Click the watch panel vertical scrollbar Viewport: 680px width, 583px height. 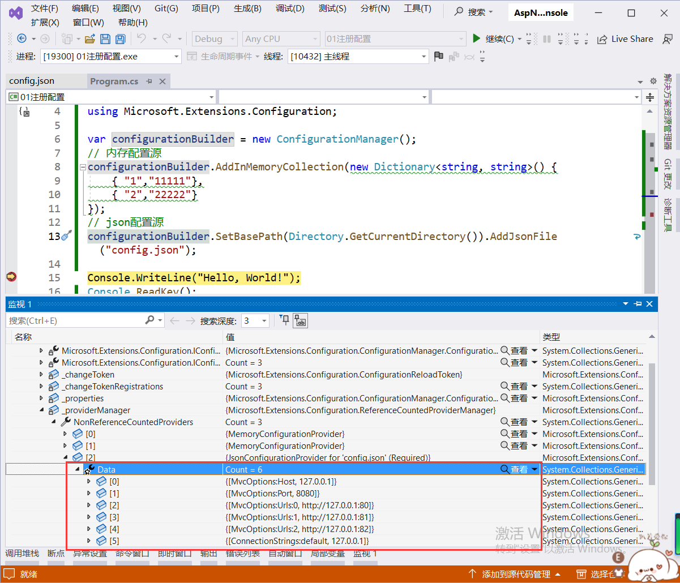[x=652, y=425]
